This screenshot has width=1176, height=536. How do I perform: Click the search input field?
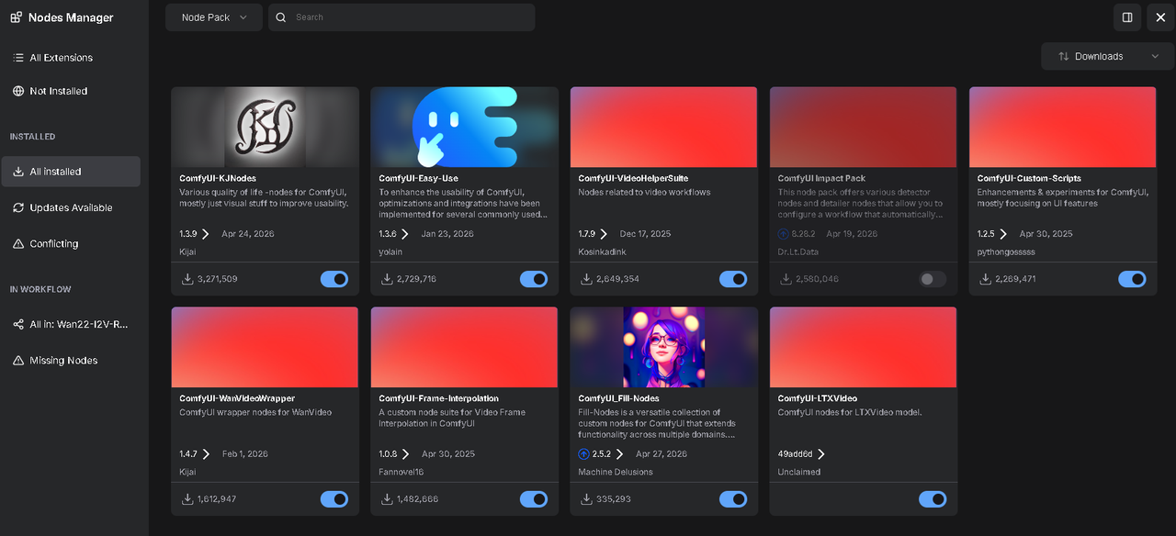tap(401, 17)
